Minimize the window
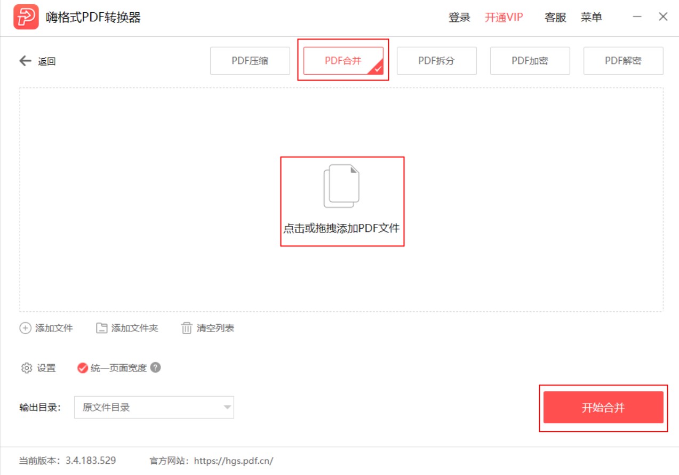The height and width of the screenshot is (475, 679). (637, 17)
